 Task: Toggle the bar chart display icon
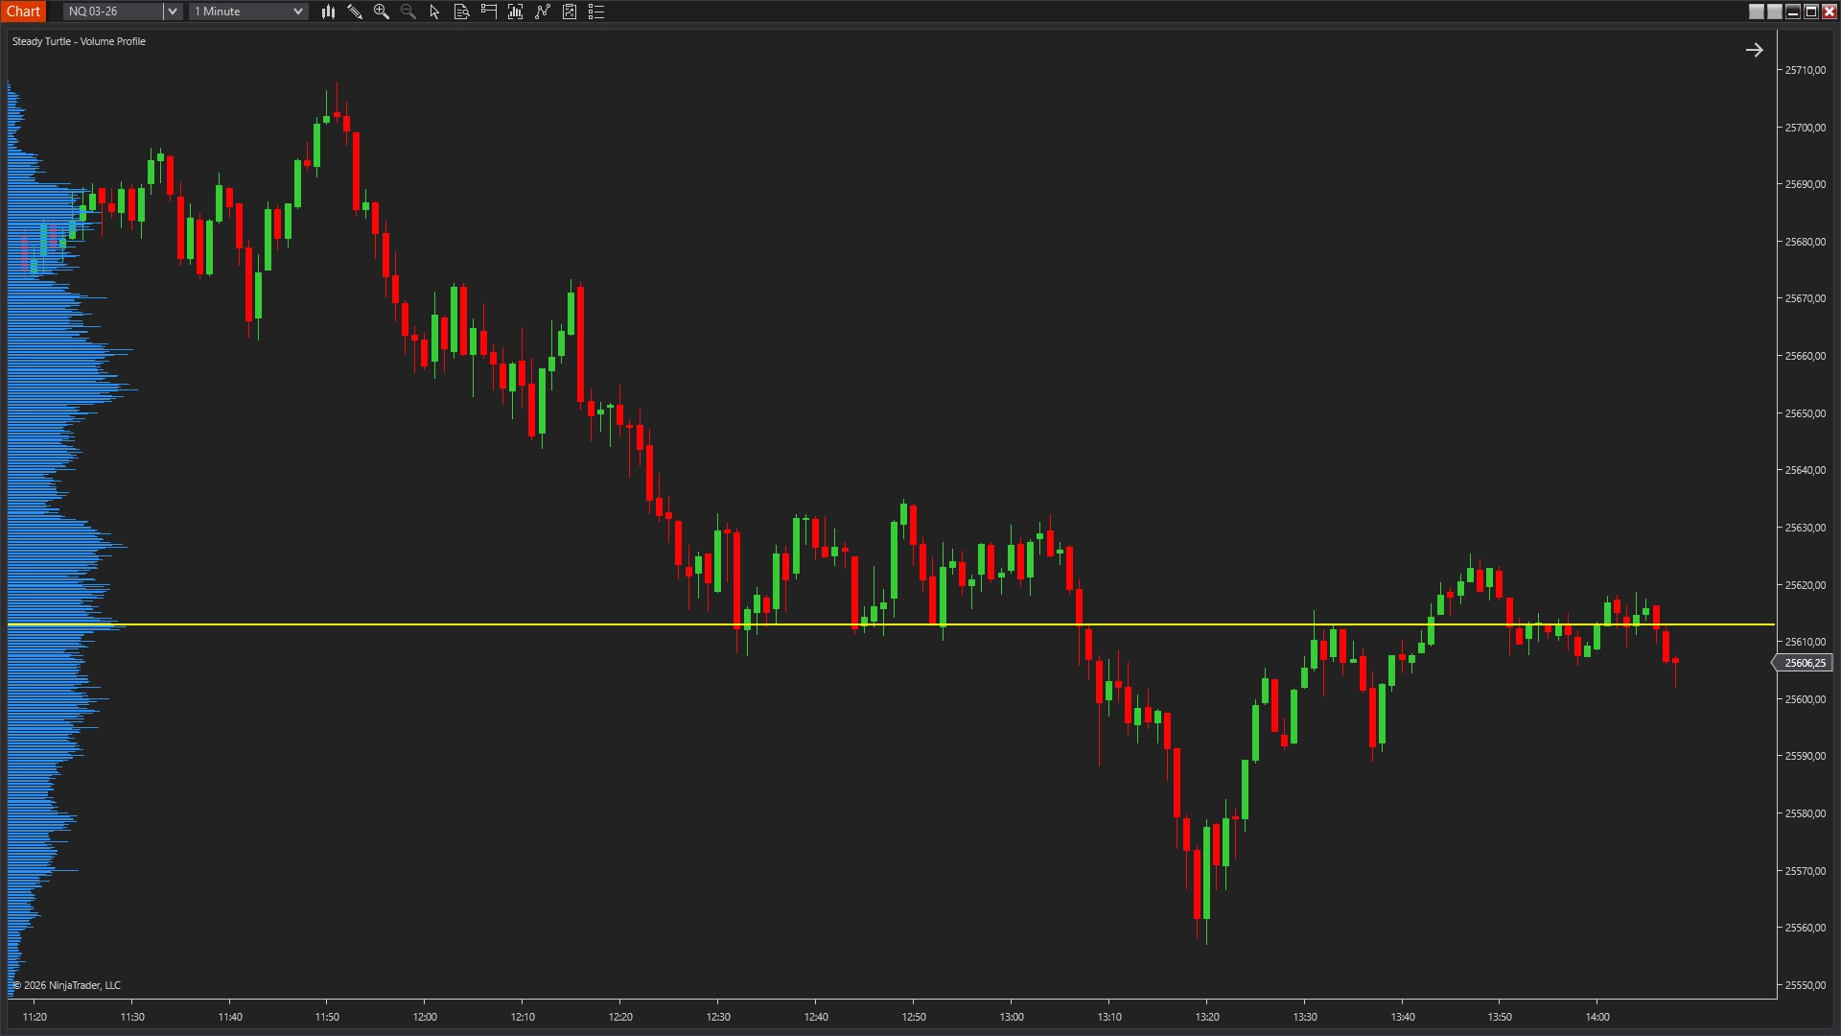tap(515, 12)
